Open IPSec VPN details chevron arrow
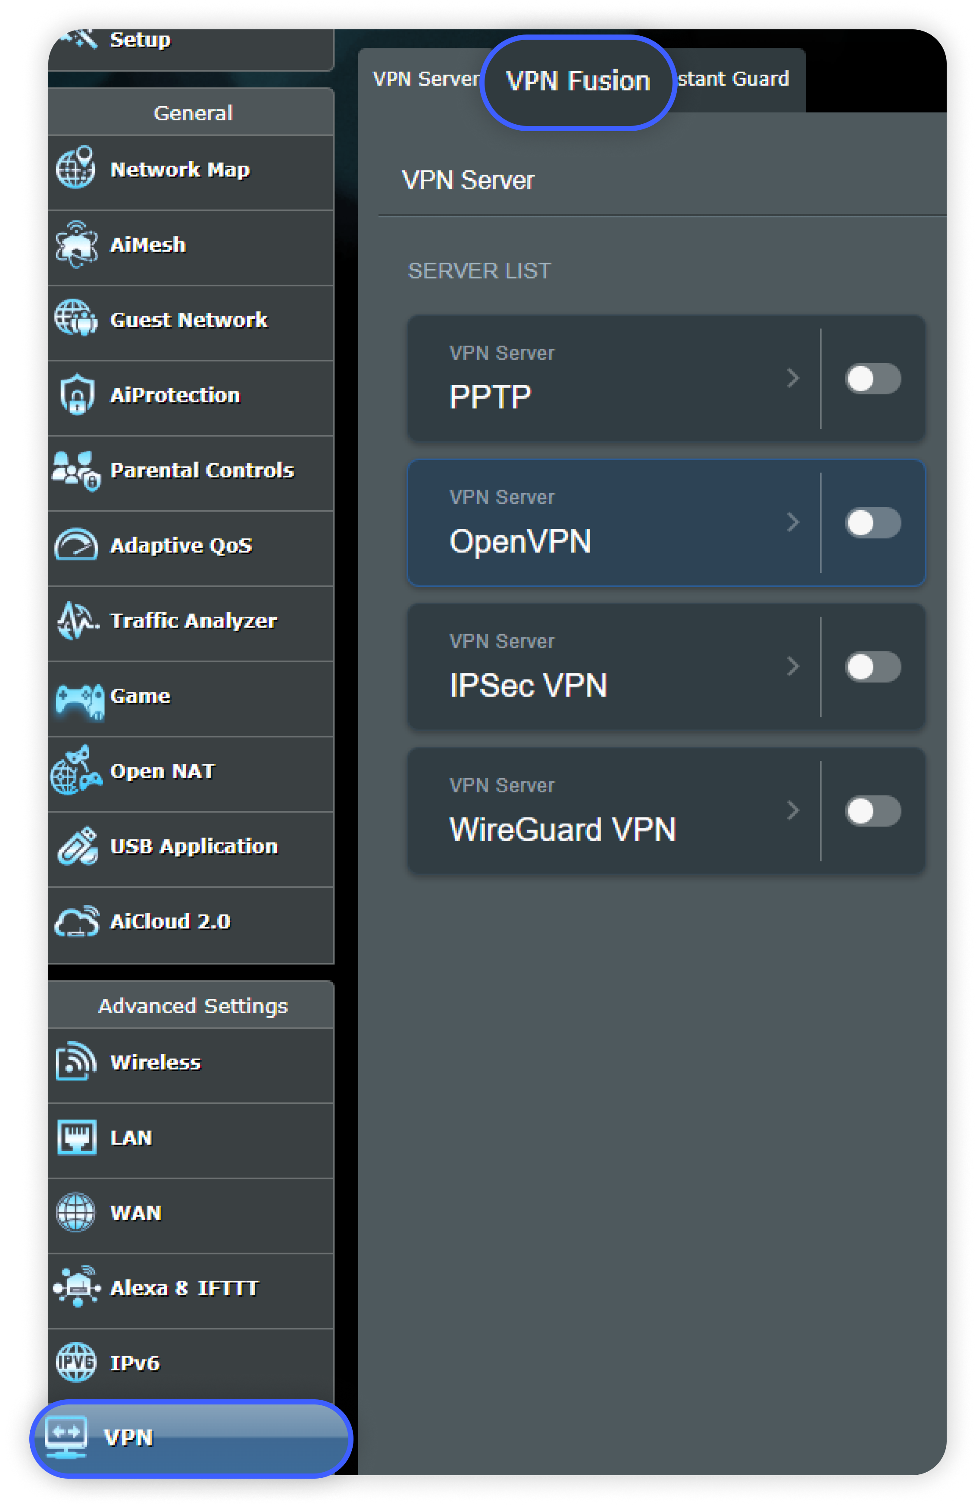976x1508 pixels. coord(792,666)
